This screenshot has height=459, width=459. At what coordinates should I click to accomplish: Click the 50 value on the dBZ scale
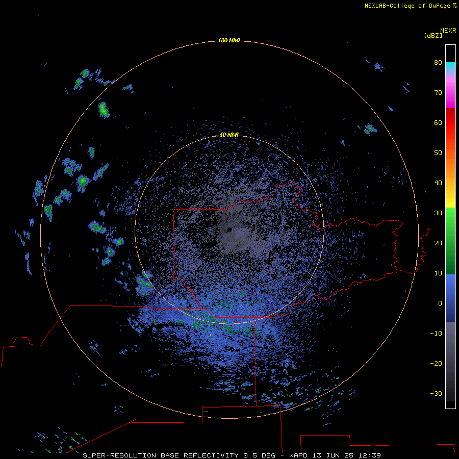pyautogui.click(x=438, y=153)
